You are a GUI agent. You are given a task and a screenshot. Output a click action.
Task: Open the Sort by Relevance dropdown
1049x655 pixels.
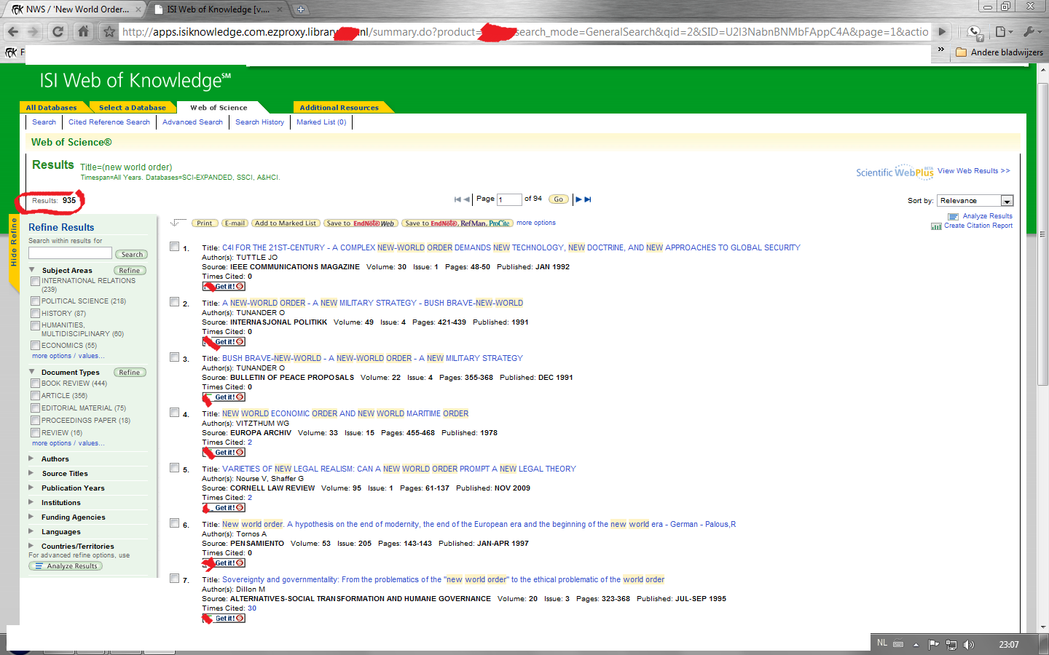(975, 201)
